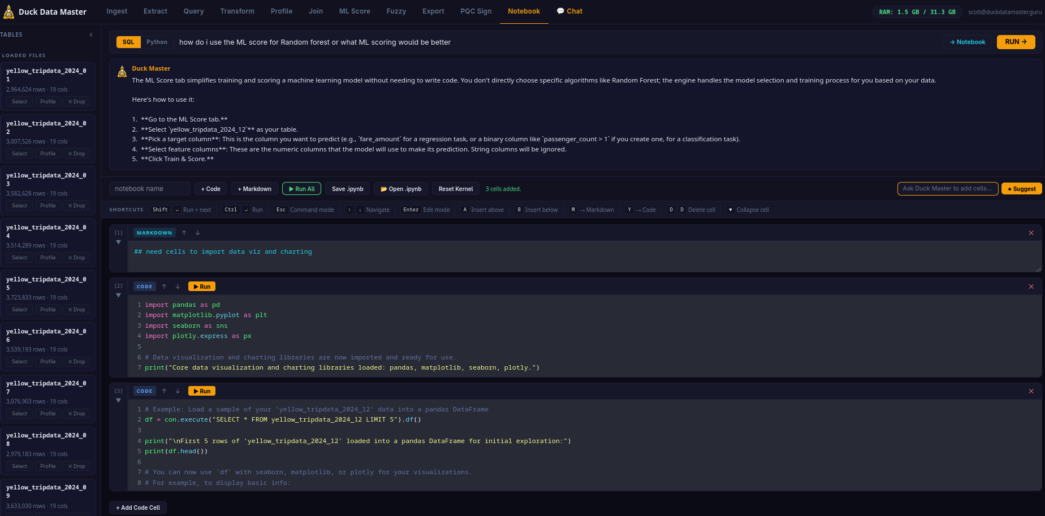The image size is (1045, 516).
Task: Drop table yellow_tripdata_2024_02
Action: [76, 154]
